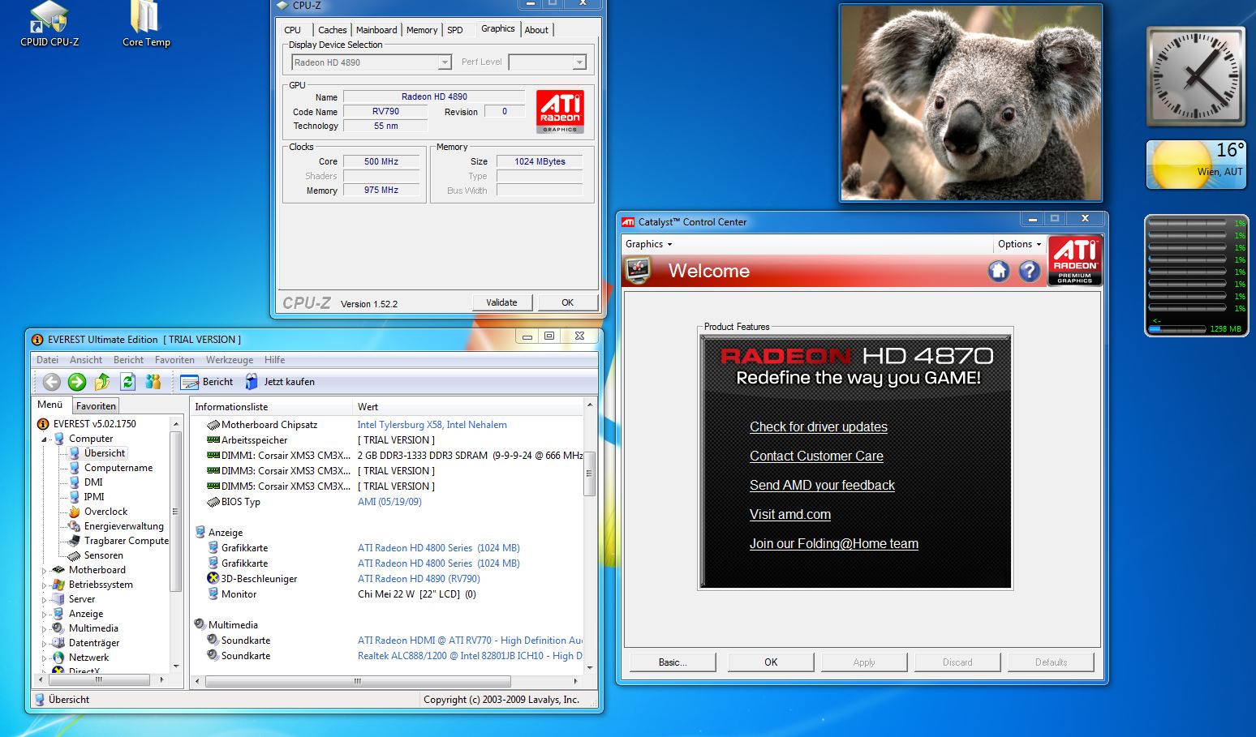Click the back arrow in EVEREST toolbar

[x=51, y=382]
